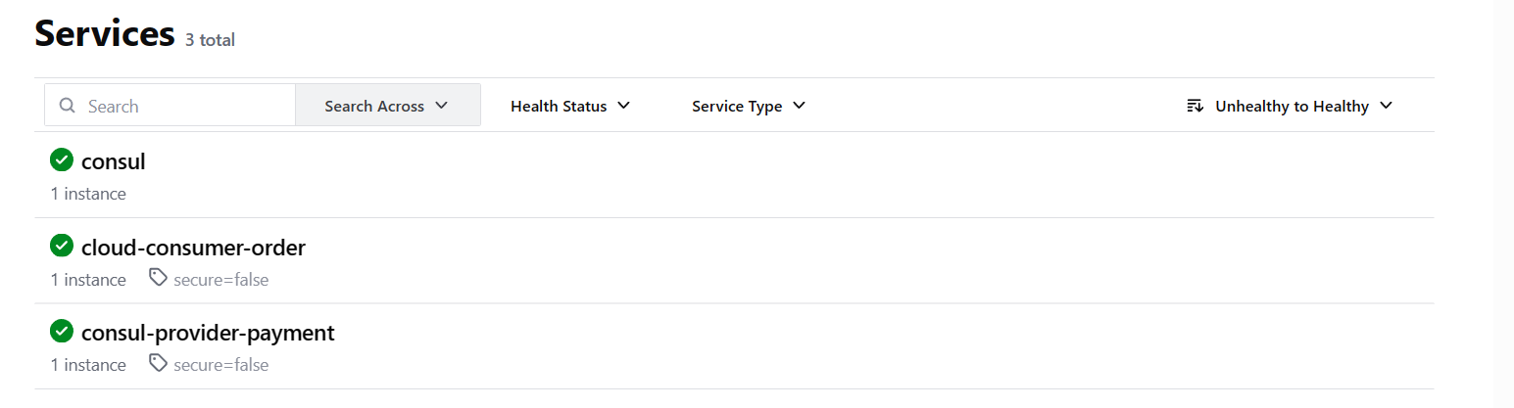Change Unhealthy to Healthy sort order
This screenshot has height=408, width=1514.
[1292, 106]
